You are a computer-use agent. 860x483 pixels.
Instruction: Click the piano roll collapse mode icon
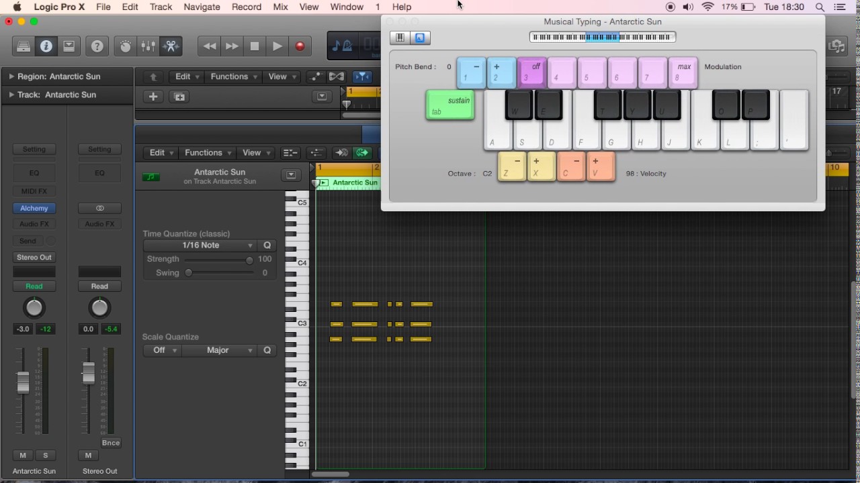click(290, 153)
